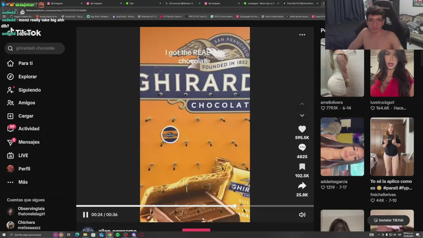Open Actividad notifications with 80 badge
Screen dimensions: 423x238
pyautogui.click(x=23, y=129)
